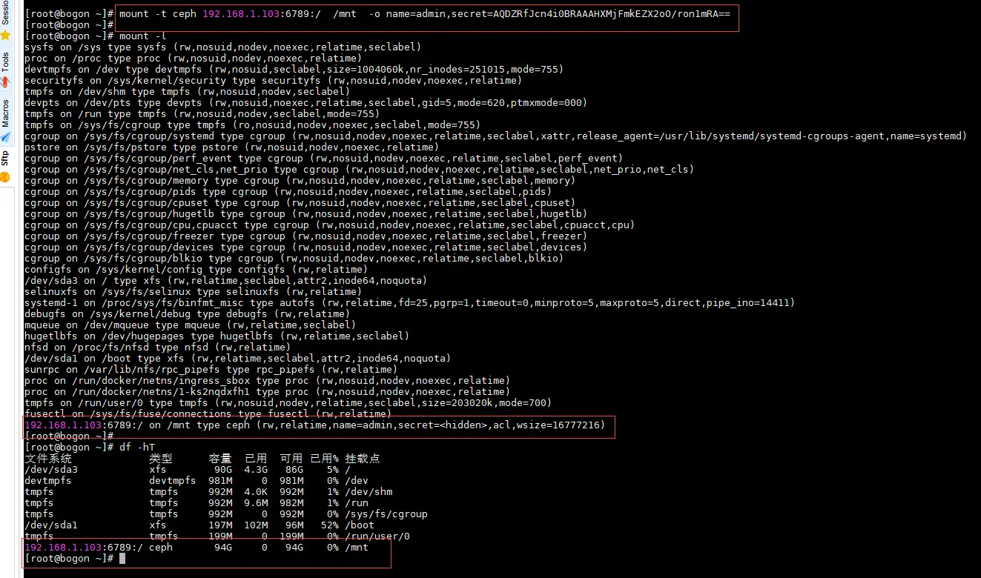
Task: Click the '容量' column header
Action: click(x=220, y=459)
